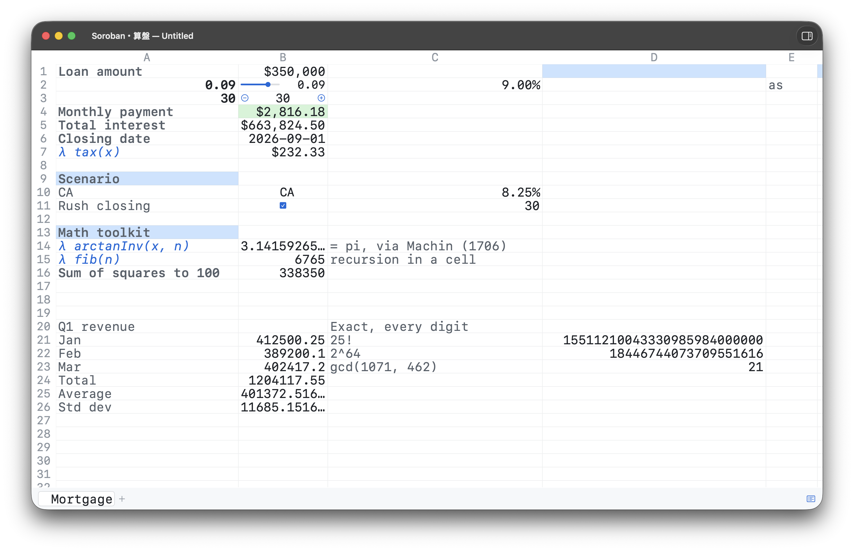Select the green $2,816.18 monthly payment cell
The width and height of the screenshot is (854, 551).
point(283,112)
